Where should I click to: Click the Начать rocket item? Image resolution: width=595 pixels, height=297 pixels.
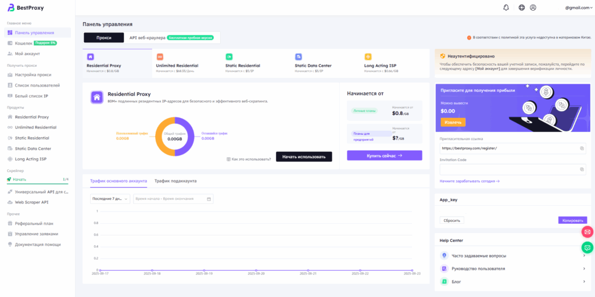click(x=38, y=179)
